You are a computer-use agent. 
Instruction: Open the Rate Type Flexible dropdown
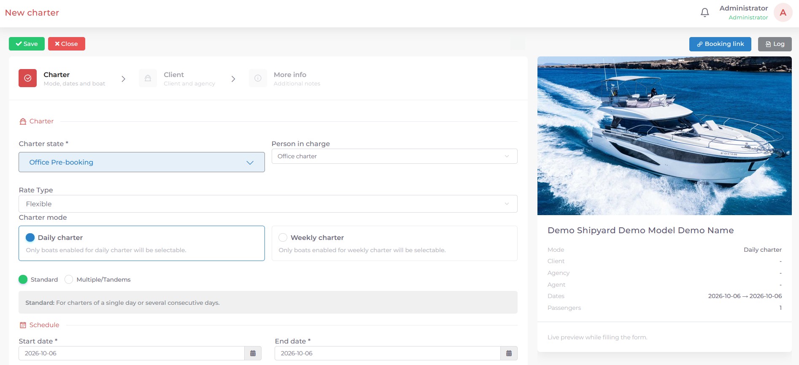pos(268,204)
